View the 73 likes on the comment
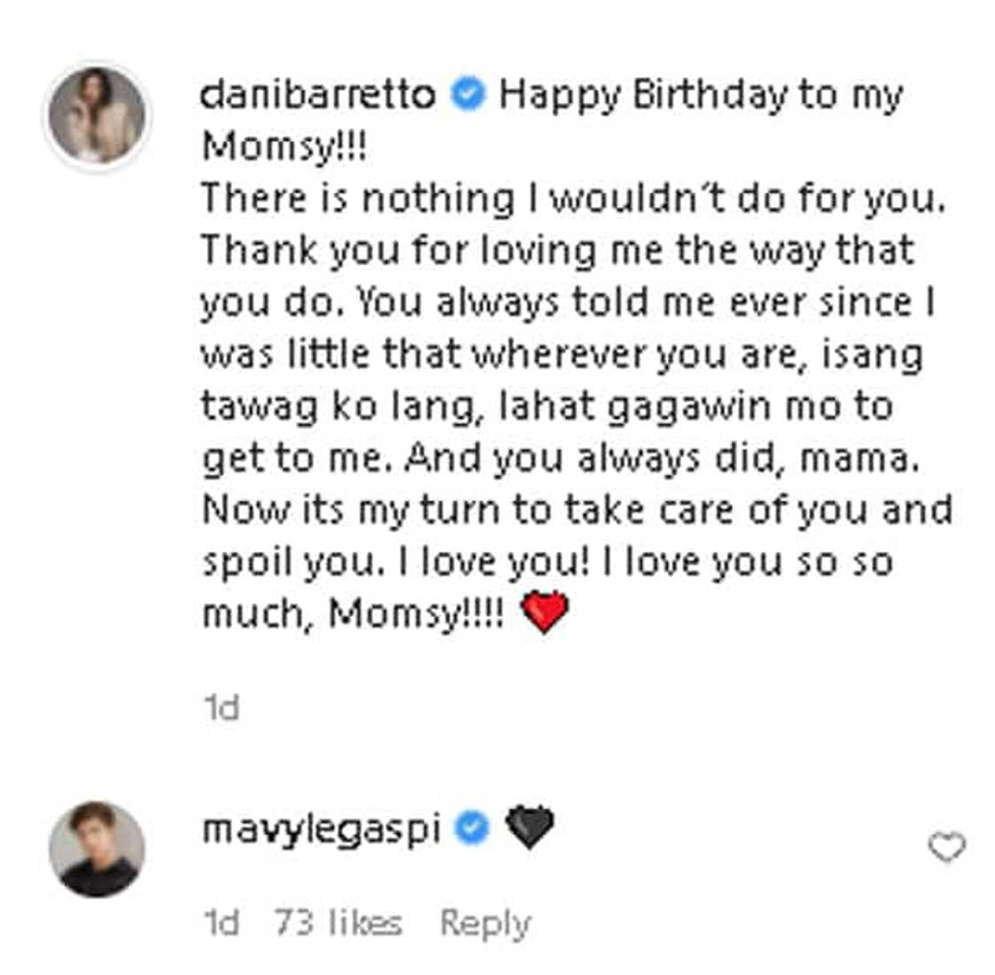This screenshot has width=995, height=975. point(338,923)
